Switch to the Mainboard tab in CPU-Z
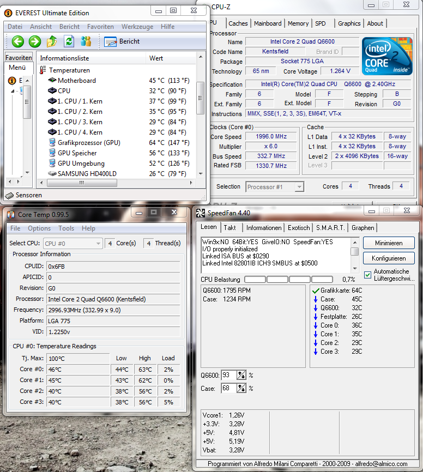Viewport: 423px width, 472px height. coord(268,23)
